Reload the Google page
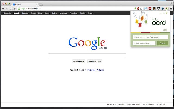The width and height of the screenshot is (174, 109). (x=11, y=8)
